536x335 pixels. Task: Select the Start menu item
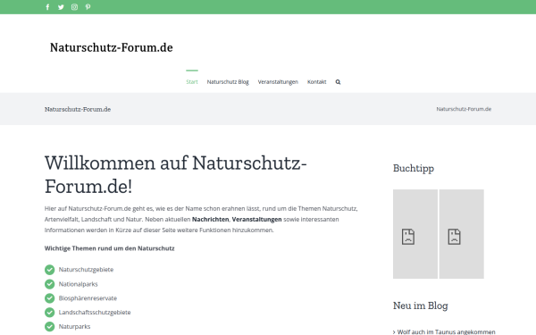pos(192,82)
